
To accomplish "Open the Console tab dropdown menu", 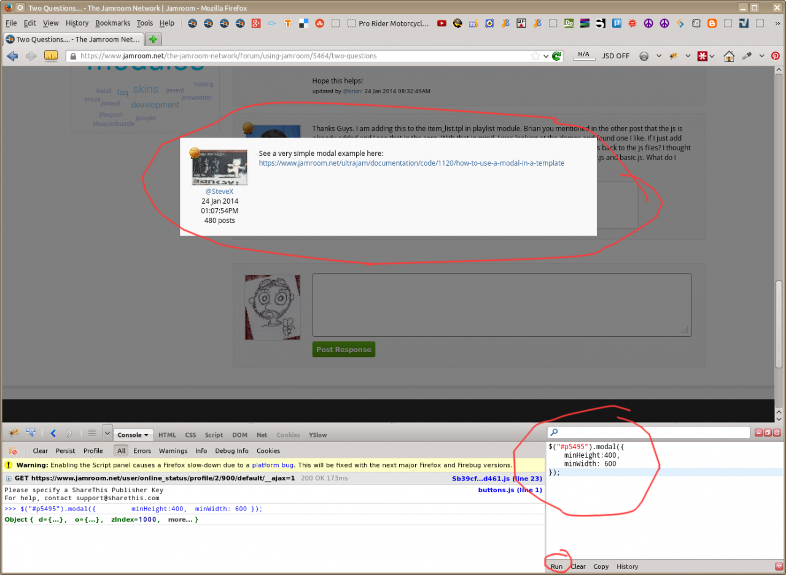I will click(x=134, y=434).
